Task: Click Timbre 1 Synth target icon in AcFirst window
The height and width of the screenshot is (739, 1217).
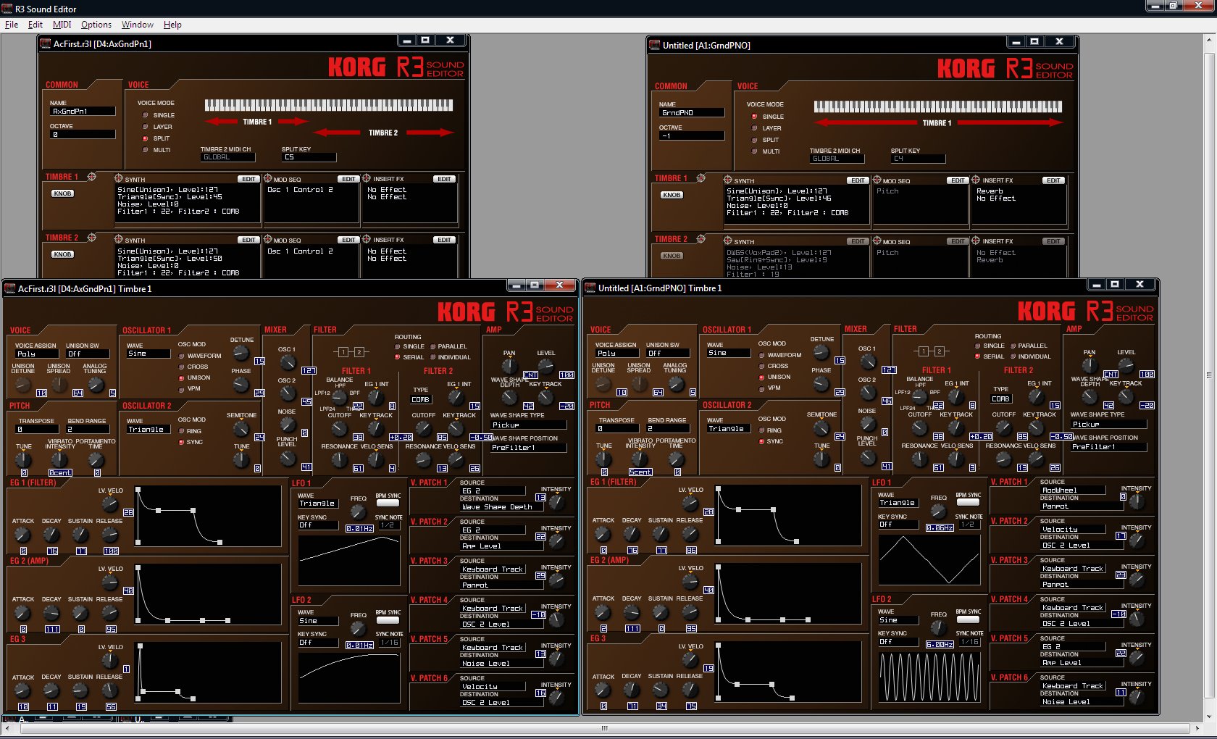Action: click(x=119, y=178)
